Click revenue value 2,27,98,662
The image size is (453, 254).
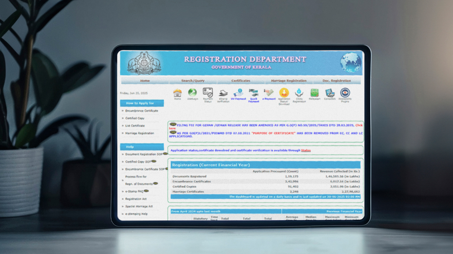[x=351, y=192]
